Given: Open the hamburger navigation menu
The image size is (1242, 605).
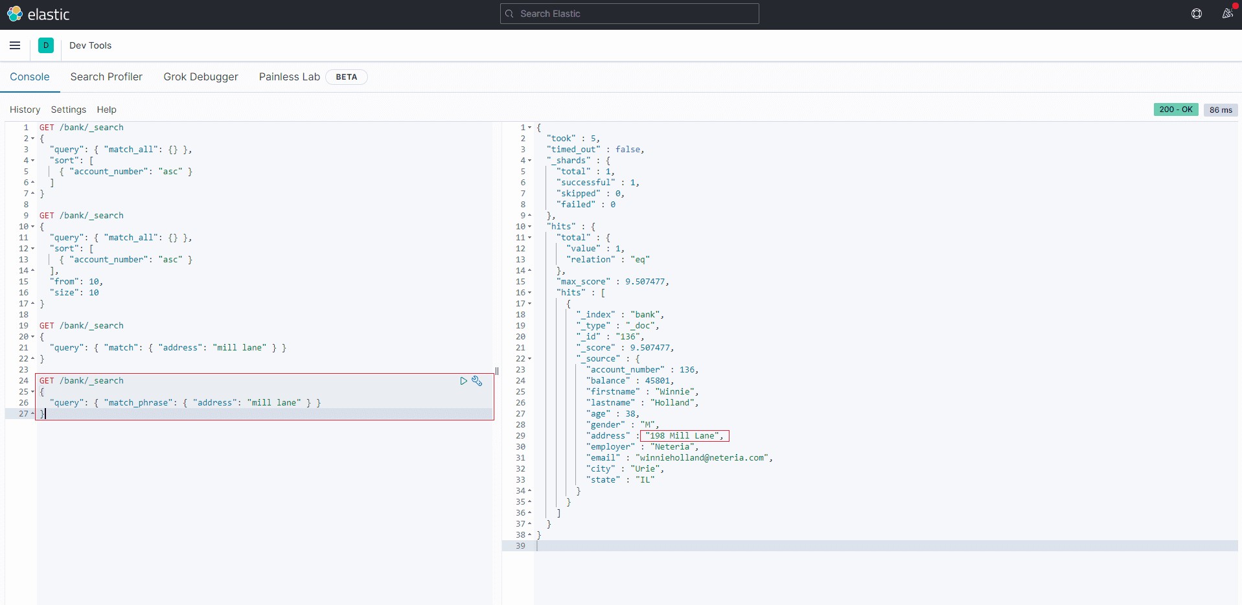Looking at the screenshot, I should pyautogui.click(x=15, y=45).
